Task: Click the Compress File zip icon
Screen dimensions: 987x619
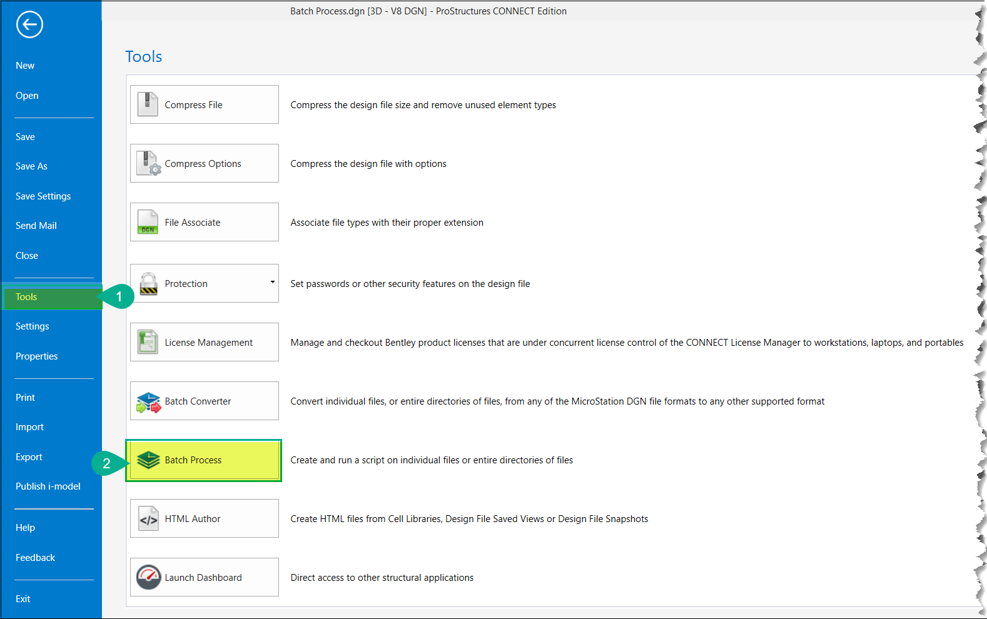Action: click(148, 104)
